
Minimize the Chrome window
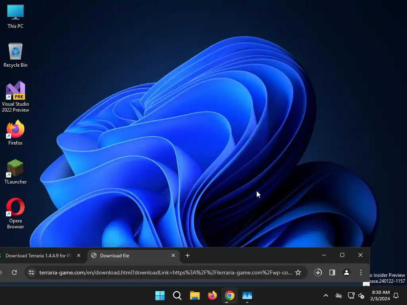point(324,255)
